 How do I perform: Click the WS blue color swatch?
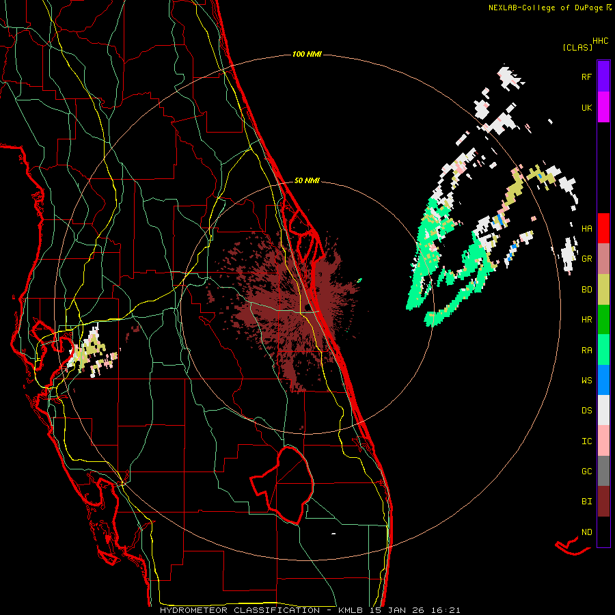[x=603, y=380]
